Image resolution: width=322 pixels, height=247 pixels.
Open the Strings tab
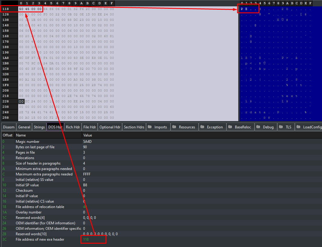[39, 127]
